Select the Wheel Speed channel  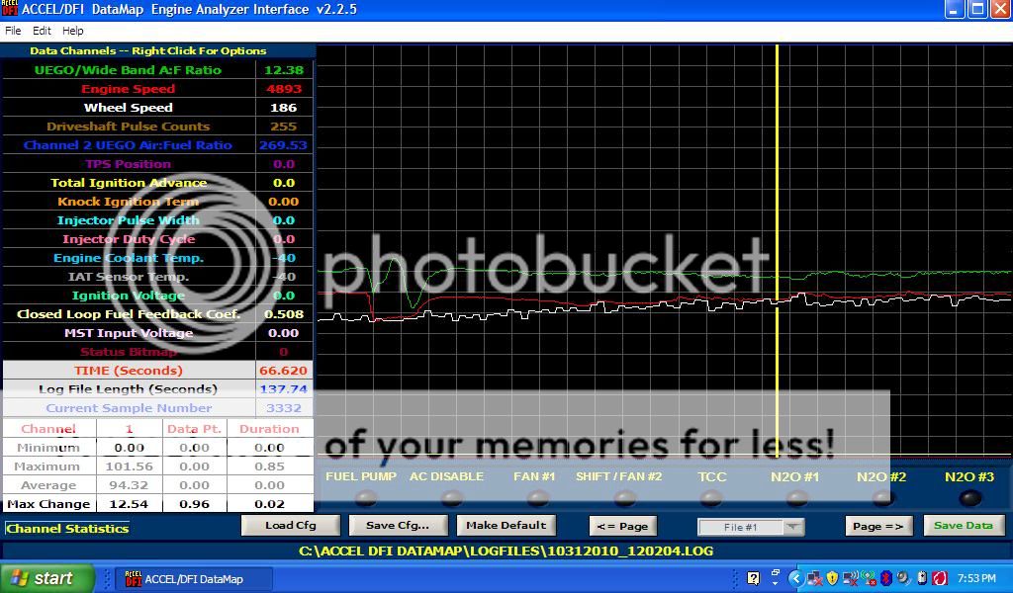pyautogui.click(x=128, y=107)
